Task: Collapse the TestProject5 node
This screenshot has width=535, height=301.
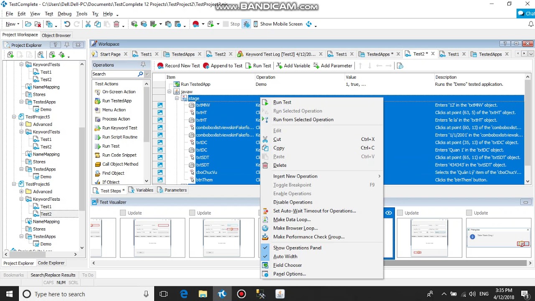Action: [x=14, y=117]
